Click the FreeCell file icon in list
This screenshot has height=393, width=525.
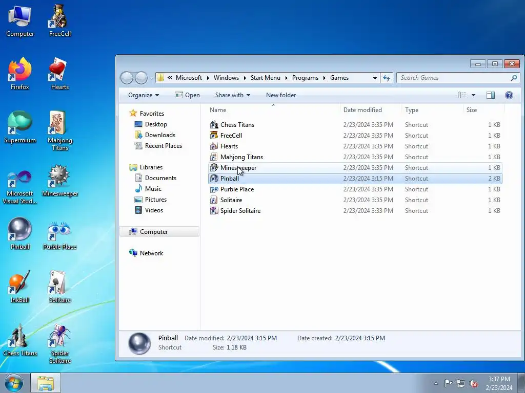[x=214, y=135]
